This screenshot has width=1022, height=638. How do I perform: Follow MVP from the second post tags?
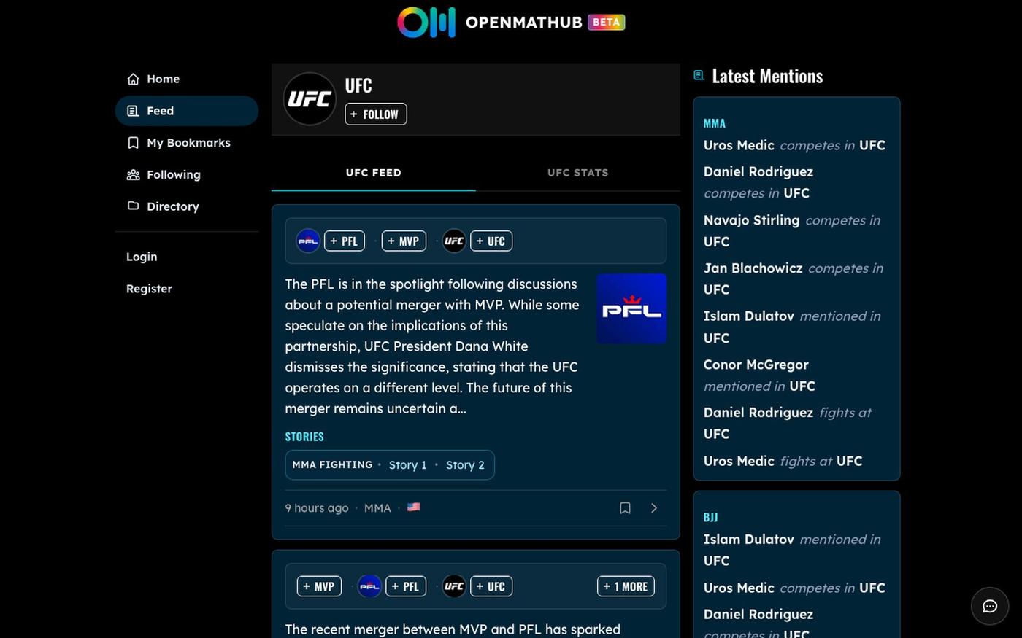click(319, 586)
